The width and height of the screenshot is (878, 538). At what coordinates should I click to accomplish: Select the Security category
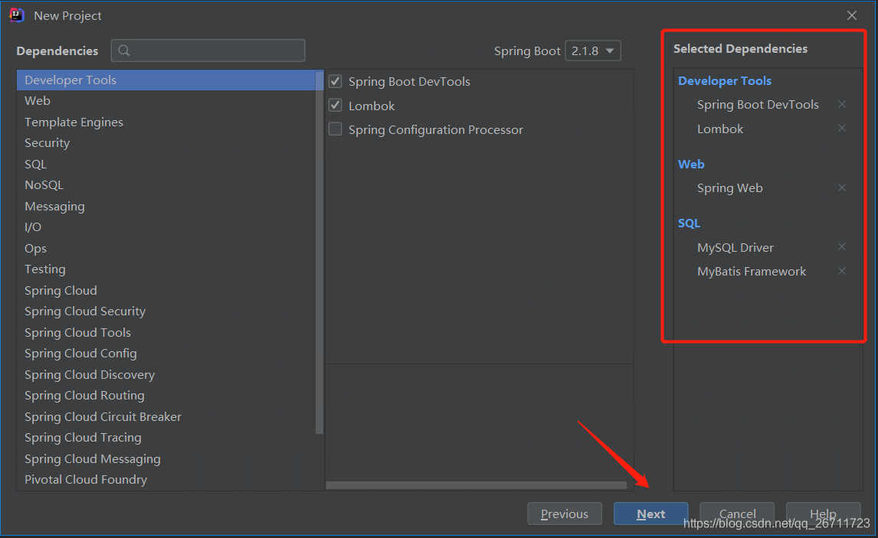point(170,143)
